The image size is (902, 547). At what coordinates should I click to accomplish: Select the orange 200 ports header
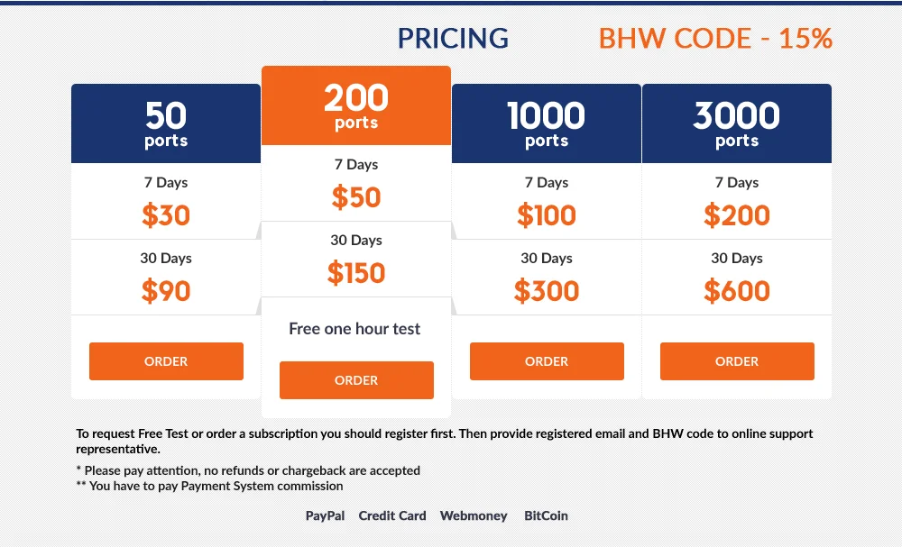pos(356,105)
